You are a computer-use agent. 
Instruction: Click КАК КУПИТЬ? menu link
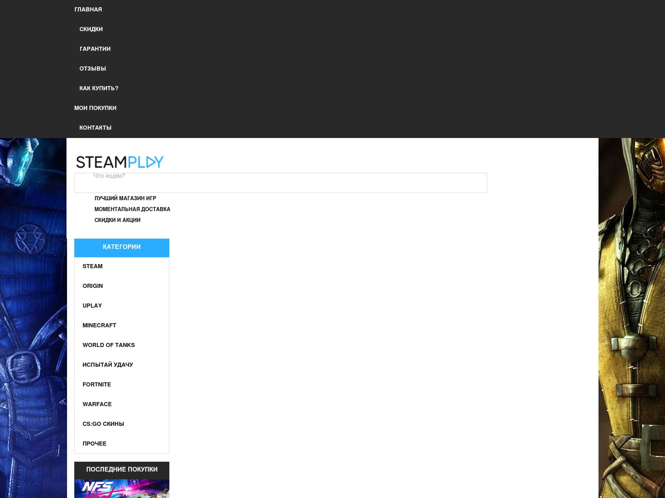point(99,89)
